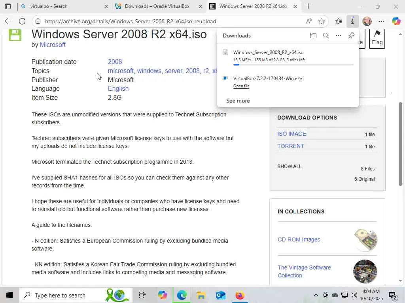Open File Explorer from taskbar
405x303 pixels.
201,295
